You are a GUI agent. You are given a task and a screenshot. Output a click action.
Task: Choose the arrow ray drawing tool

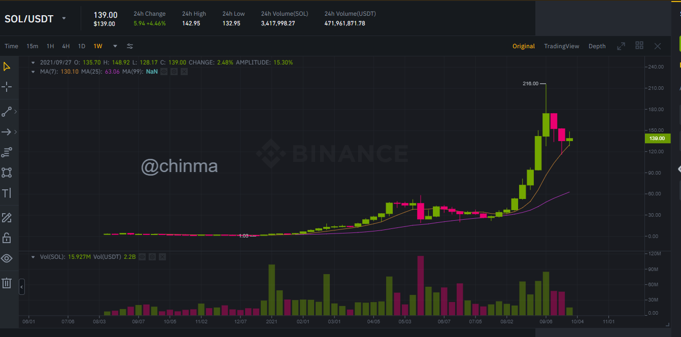tap(7, 132)
